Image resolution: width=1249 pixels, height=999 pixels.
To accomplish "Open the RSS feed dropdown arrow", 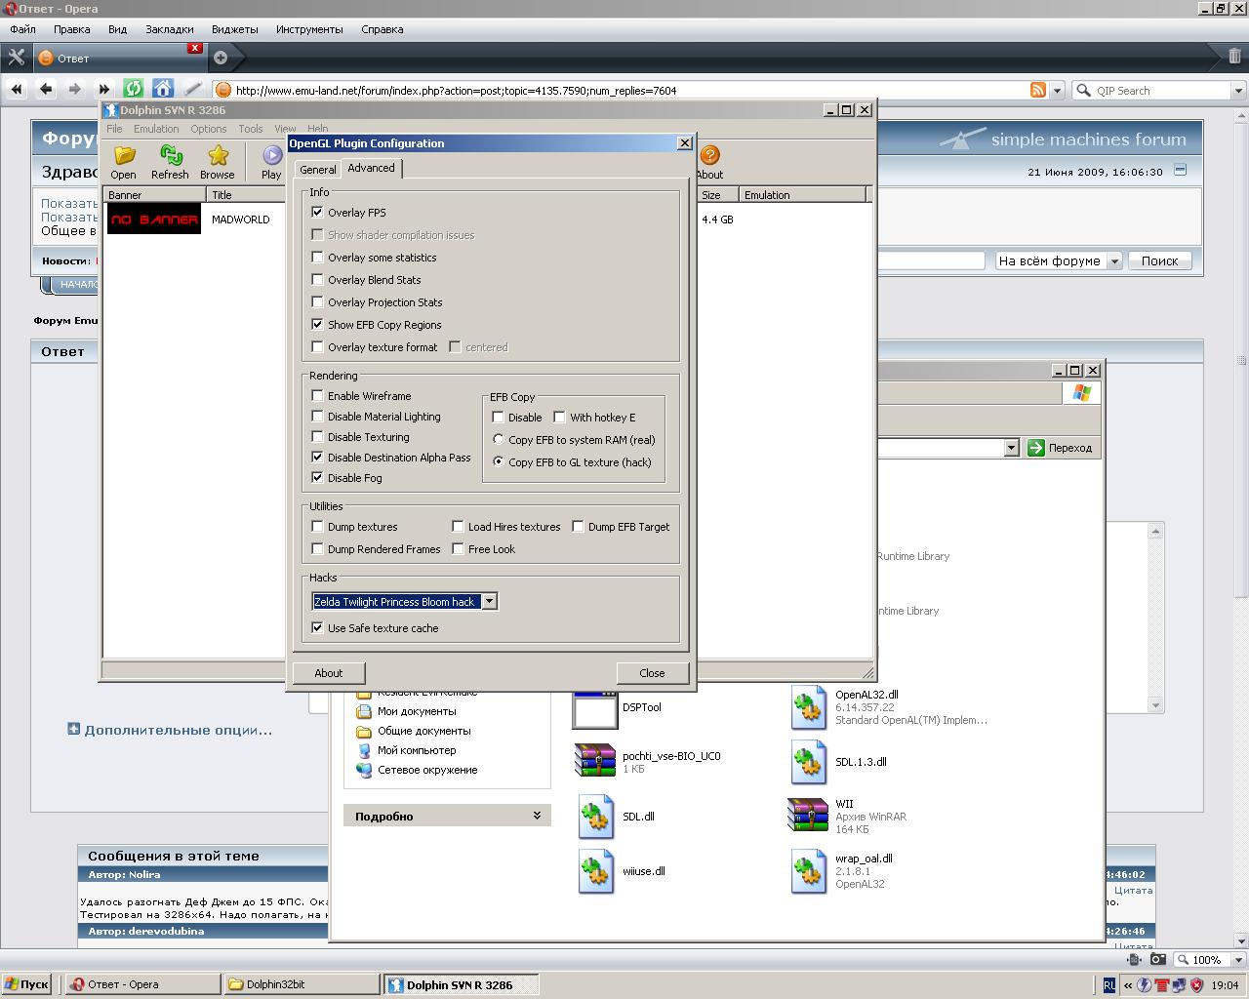I will (1057, 91).
